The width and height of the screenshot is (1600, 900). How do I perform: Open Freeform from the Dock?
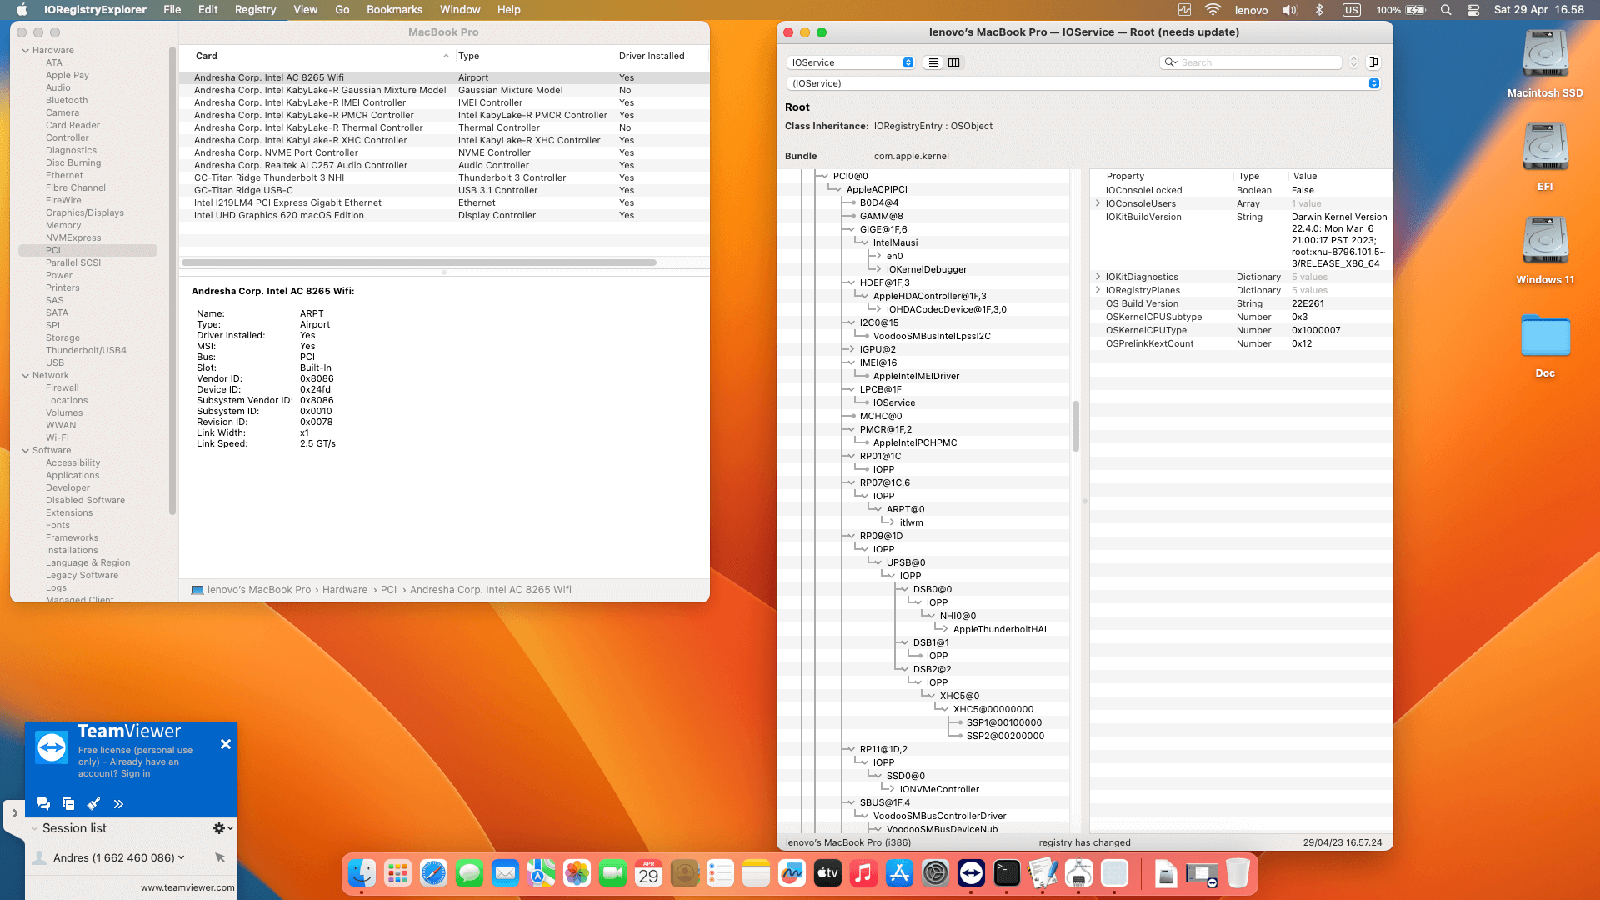tap(792, 873)
